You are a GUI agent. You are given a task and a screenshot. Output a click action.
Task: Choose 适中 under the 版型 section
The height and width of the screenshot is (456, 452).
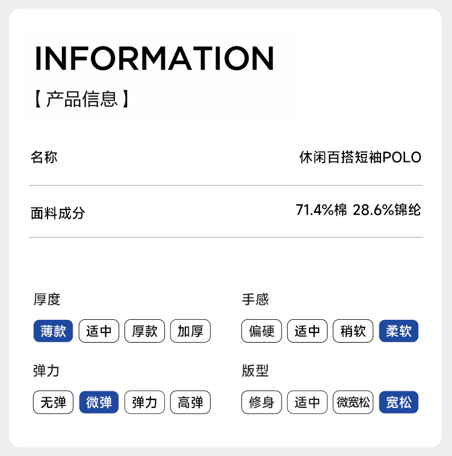point(307,402)
